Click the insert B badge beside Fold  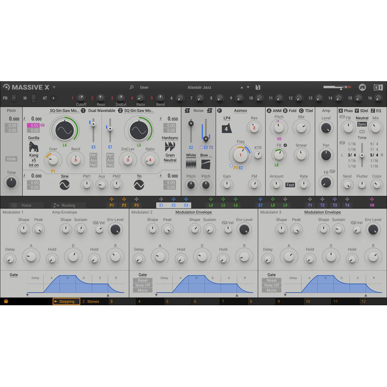pyautogui.click(x=285, y=111)
